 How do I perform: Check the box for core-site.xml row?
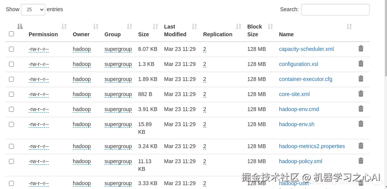click(11, 94)
